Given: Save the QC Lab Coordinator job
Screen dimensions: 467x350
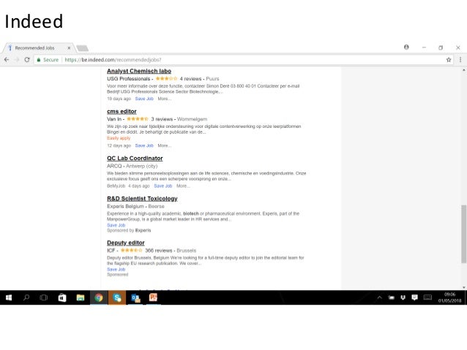Looking at the screenshot, I should pyautogui.click(x=163, y=186).
